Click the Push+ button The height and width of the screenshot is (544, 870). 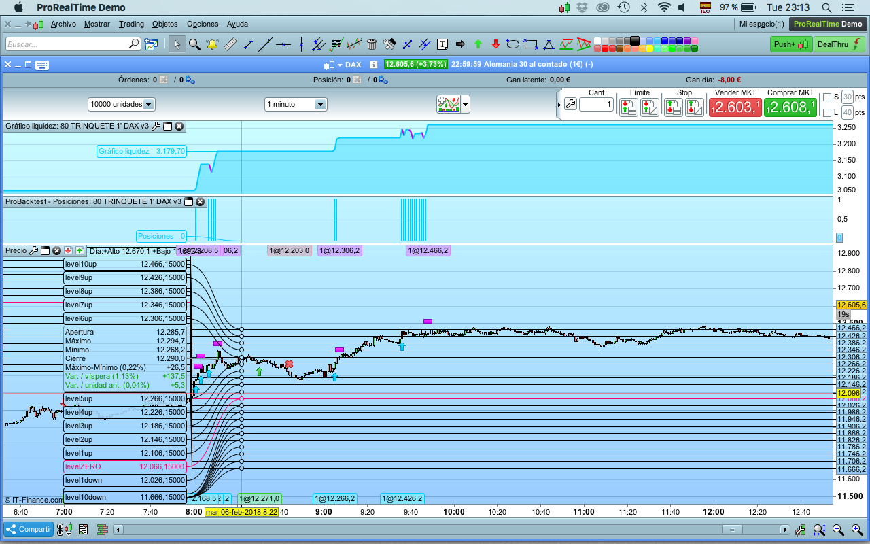pos(791,44)
